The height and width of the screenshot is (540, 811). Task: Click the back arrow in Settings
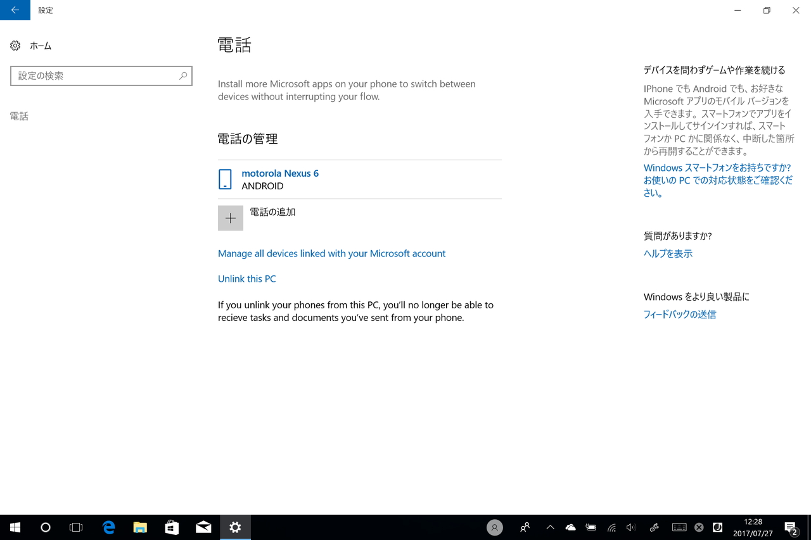click(x=14, y=10)
